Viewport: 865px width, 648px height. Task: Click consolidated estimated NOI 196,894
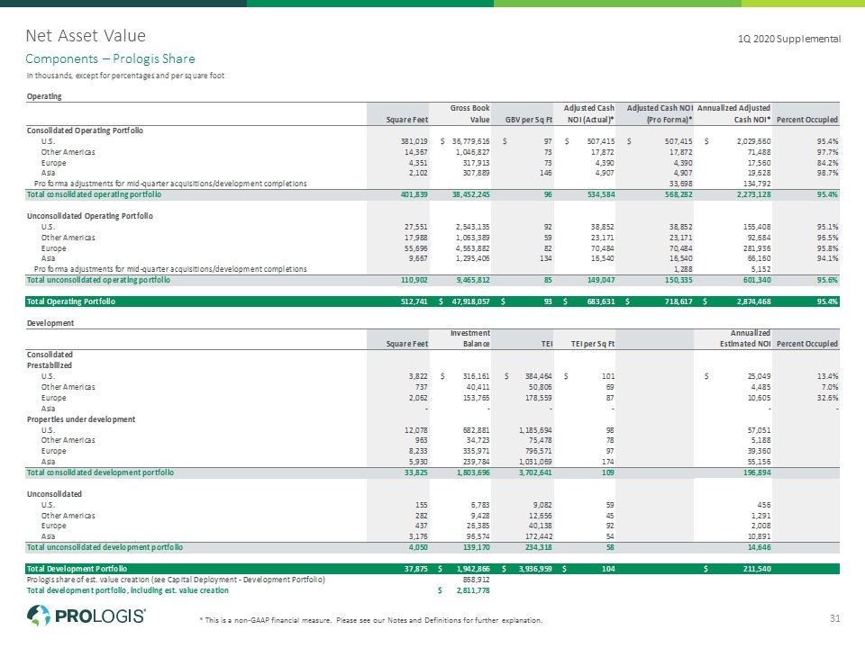click(757, 472)
